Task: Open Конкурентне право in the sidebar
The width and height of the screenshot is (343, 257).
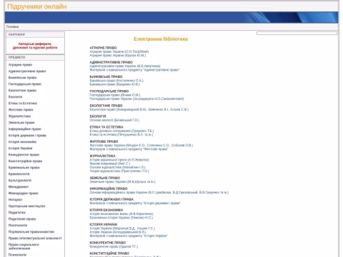Action: (24, 155)
